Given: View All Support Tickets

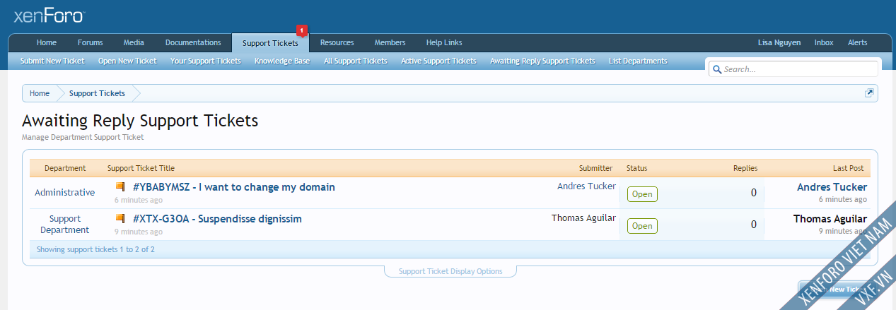Looking at the screenshot, I should tap(356, 61).
